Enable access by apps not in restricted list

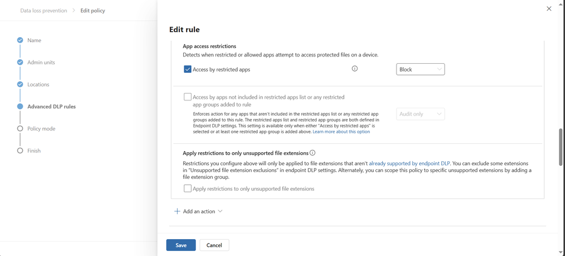(188, 97)
